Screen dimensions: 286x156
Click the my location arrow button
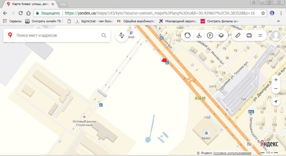pyautogui.click(x=276, y=102)
